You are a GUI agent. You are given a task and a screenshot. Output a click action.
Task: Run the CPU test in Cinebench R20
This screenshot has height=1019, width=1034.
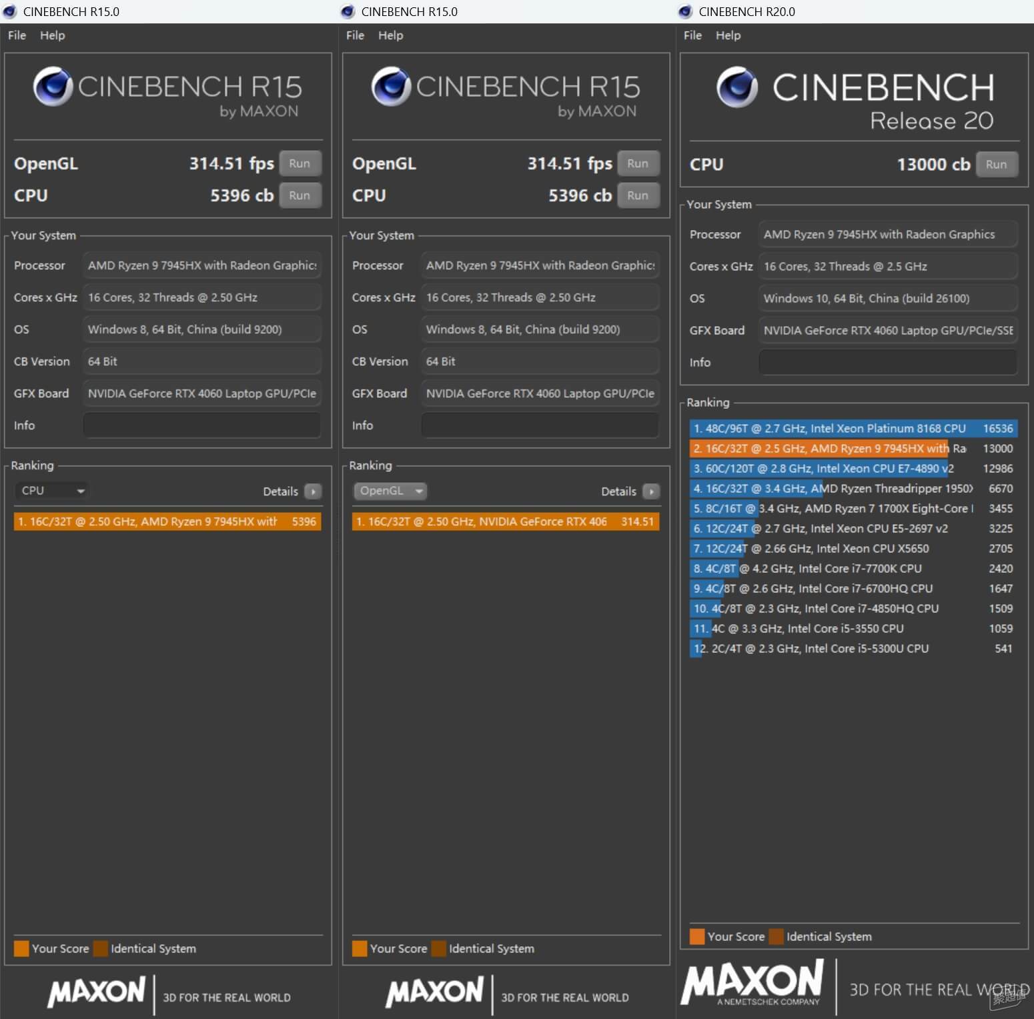pyautogui.click(x=997, y=164)
